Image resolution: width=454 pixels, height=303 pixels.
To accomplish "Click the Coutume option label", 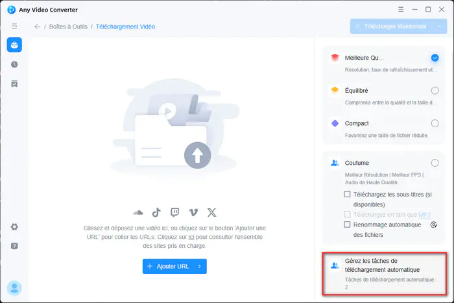I will coord(357,163).
